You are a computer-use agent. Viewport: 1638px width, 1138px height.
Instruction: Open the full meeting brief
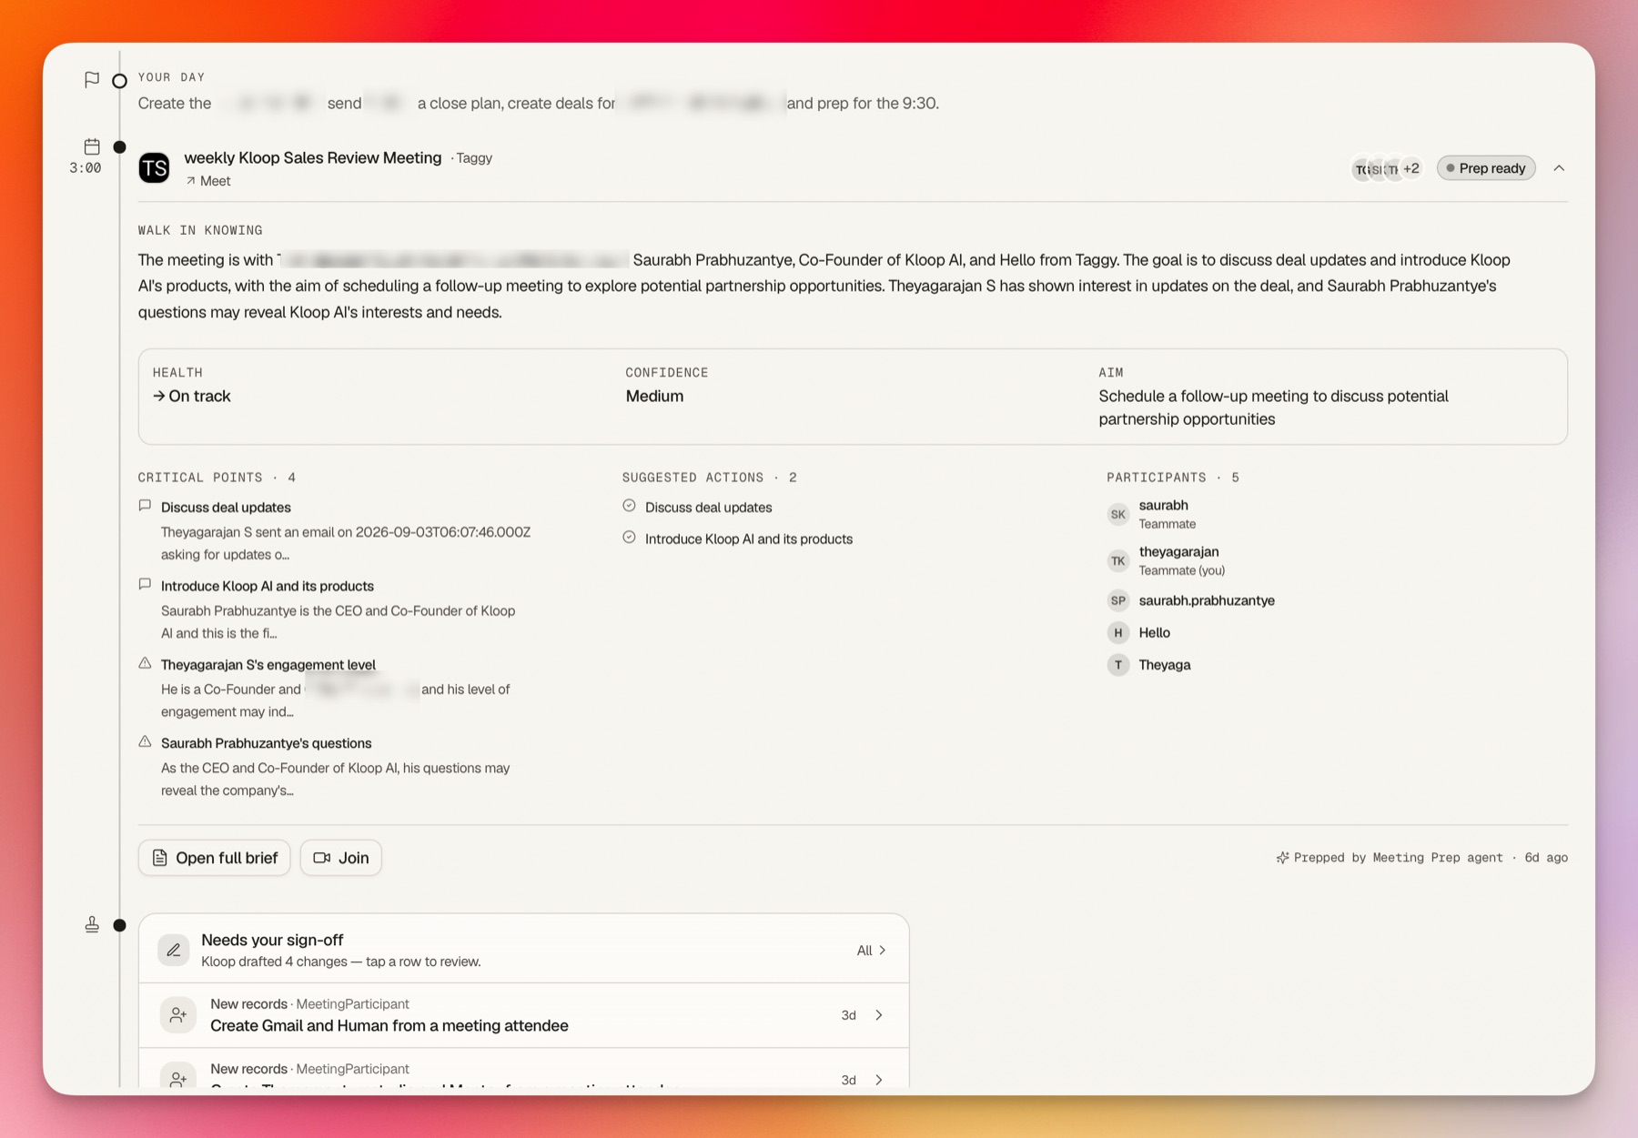[215, 858]
